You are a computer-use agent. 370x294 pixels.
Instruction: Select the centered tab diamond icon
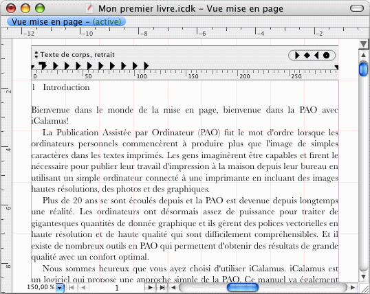307,56
